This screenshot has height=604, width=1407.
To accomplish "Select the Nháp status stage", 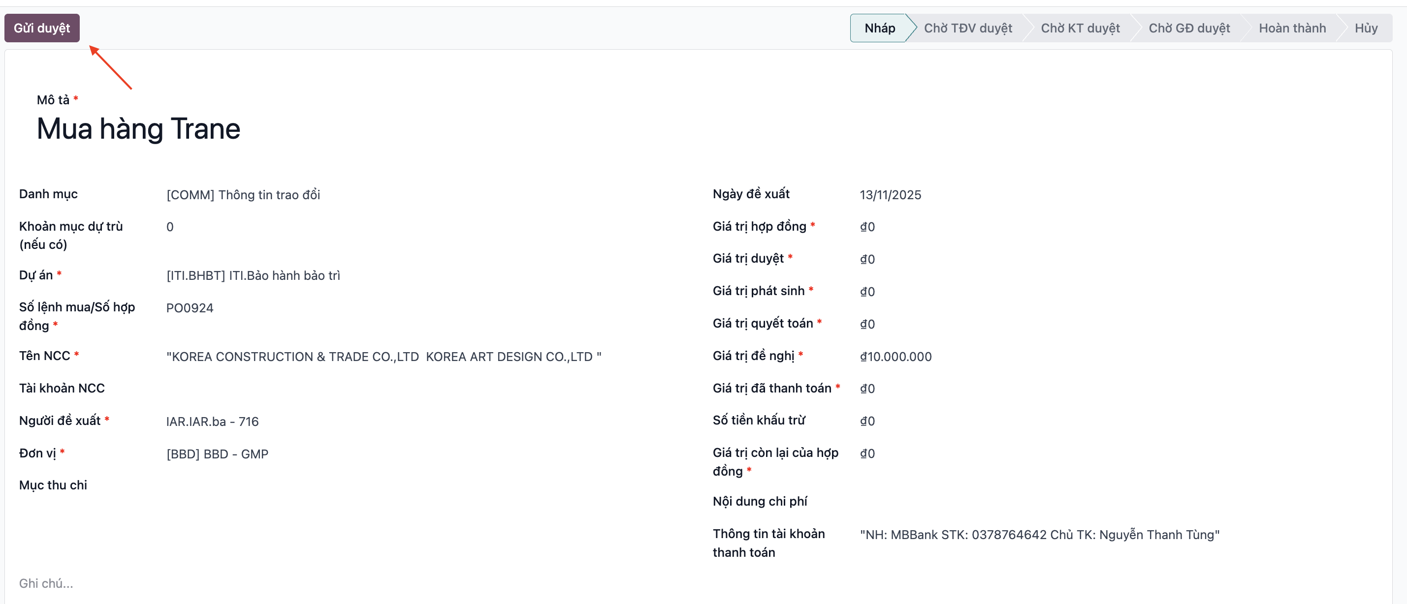I will point(879,28).
